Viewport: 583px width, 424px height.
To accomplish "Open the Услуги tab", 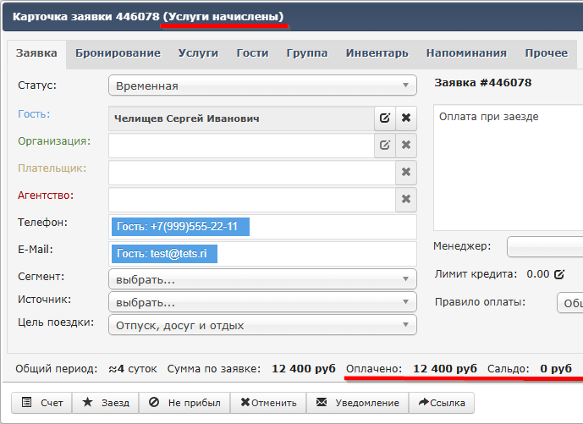I will point(198,53).
